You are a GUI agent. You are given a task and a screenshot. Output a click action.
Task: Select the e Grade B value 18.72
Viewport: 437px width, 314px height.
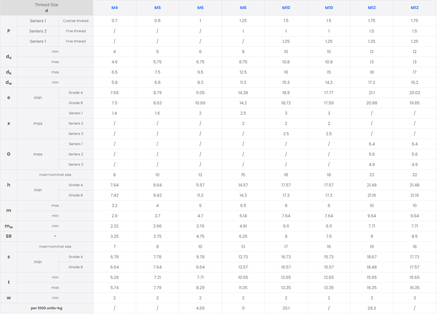tap(286, 103)
